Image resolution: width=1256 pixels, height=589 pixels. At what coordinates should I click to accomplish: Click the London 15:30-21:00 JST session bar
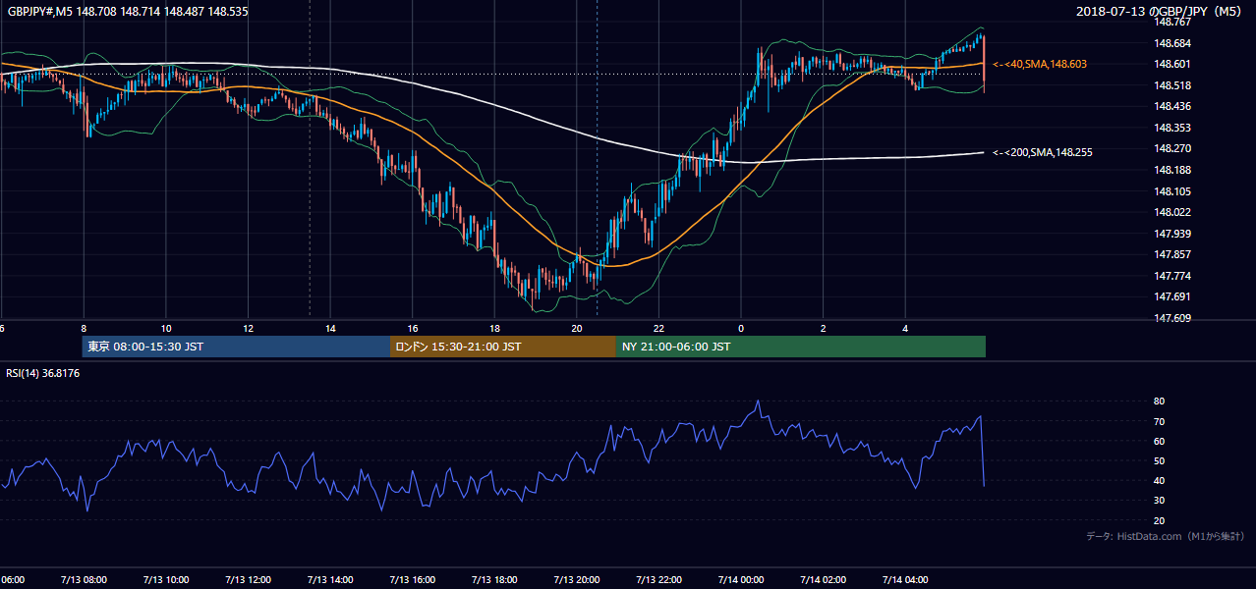tap(503, 347)
